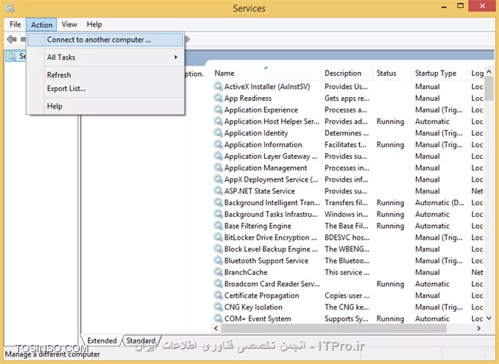499x364 pixels.
Task: Click vertical scrollbar up arrow
Action: 489,72
